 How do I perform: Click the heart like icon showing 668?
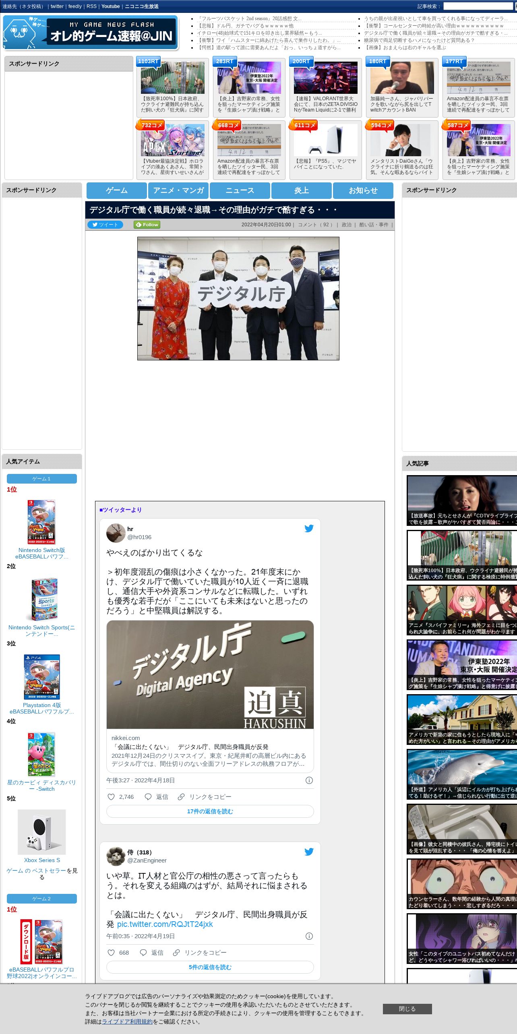tap(111, 953)
